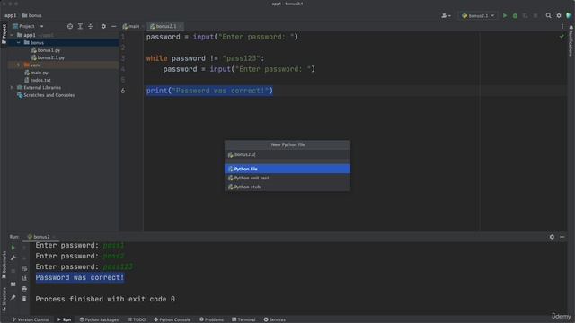This screenshot has height=323, width=575.
Task: Clear console with trash icon
Action: 24,299
